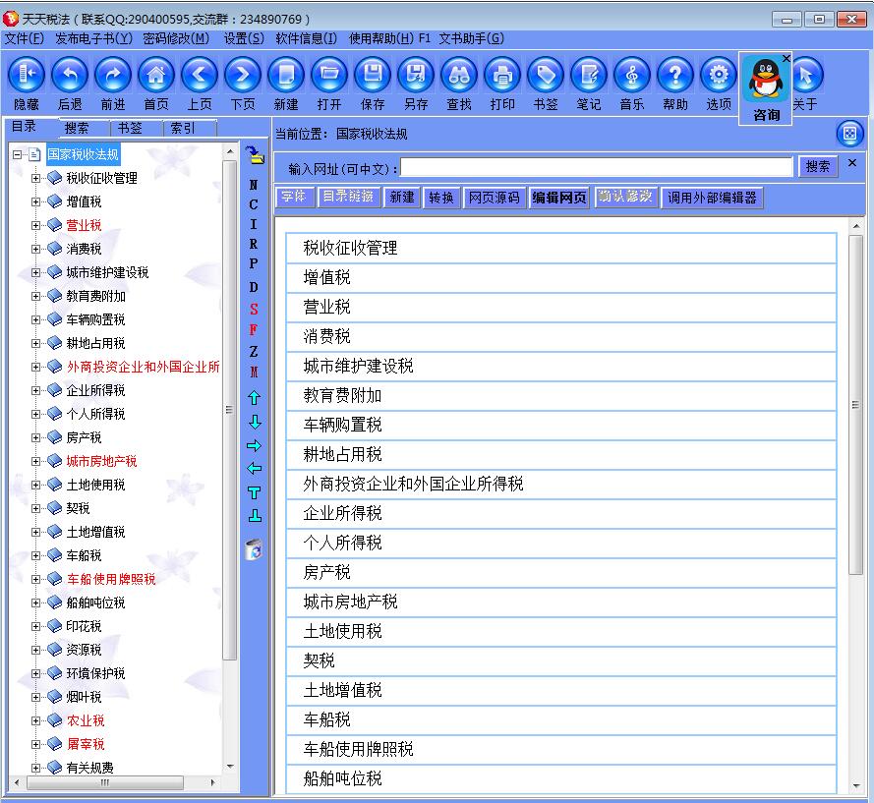Screen dimensions: 874x803
Task: Click the 保存 (Save) disk icon
Action: pyautogui.click(x=373, y=76)
